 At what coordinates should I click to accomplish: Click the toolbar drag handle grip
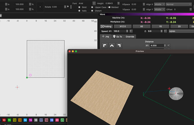(71, 7)
